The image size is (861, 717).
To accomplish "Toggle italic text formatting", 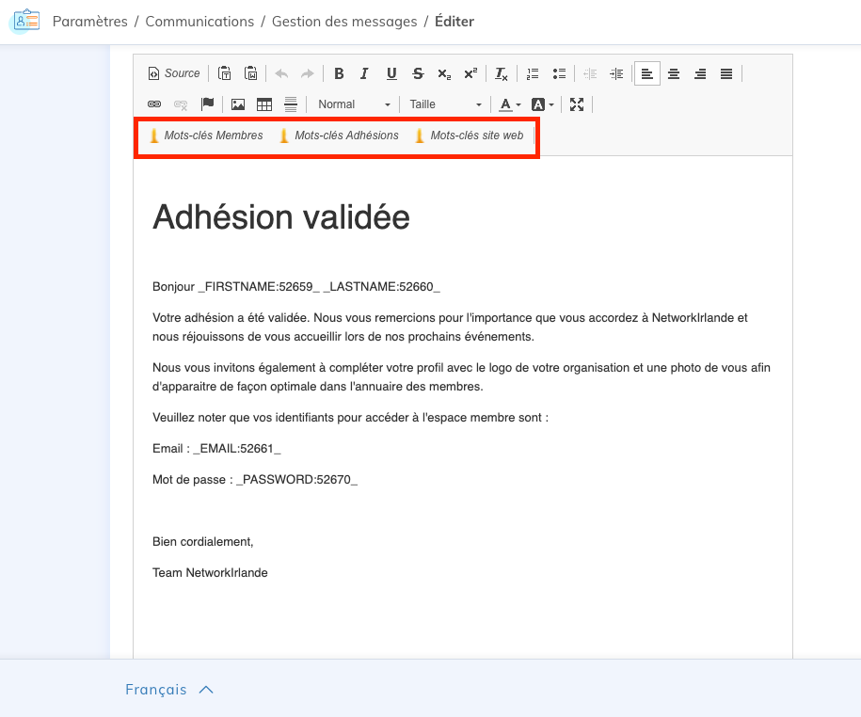I will tap(364, 73).
